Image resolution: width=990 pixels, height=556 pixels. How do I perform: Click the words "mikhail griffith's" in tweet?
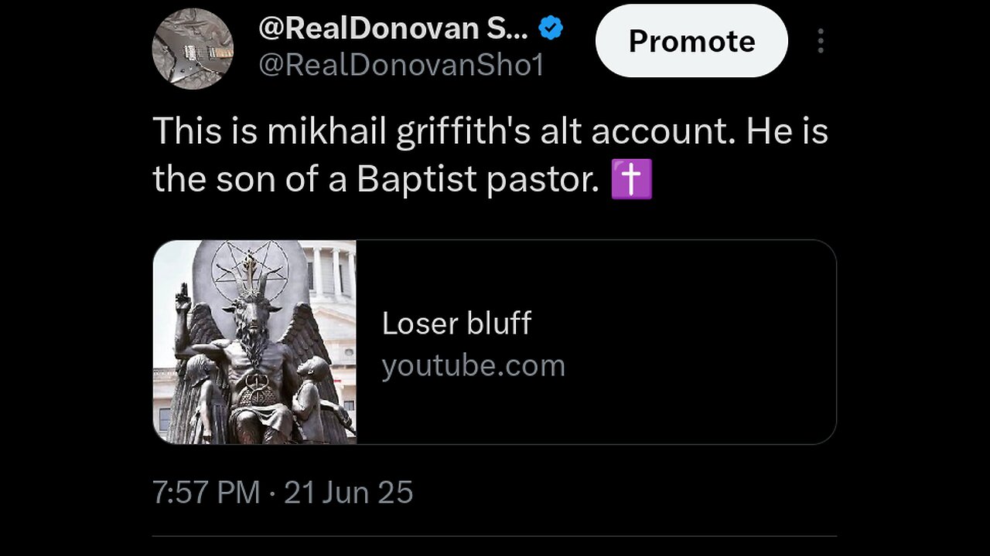(398, 131)
